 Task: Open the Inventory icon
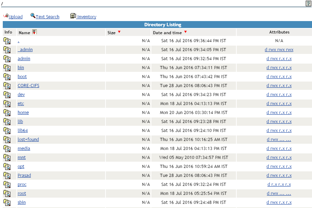tap(73, 16)
